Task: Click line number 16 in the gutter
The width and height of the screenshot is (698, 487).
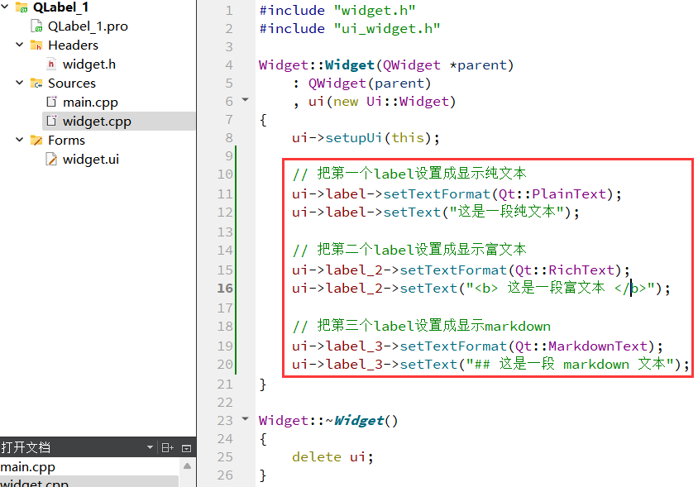Action: [225, 288]
